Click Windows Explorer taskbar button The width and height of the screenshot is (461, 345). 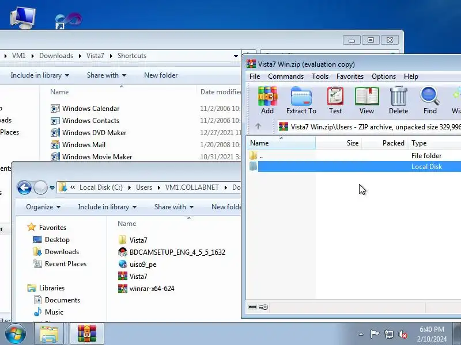pos(49,333)
